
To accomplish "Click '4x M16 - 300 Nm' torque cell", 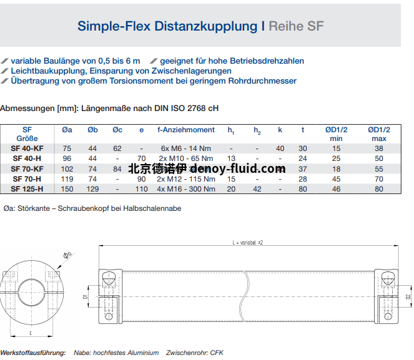I will [186, 189].
